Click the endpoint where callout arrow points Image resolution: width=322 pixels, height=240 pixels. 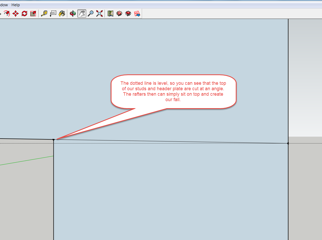tap(54, 140)
